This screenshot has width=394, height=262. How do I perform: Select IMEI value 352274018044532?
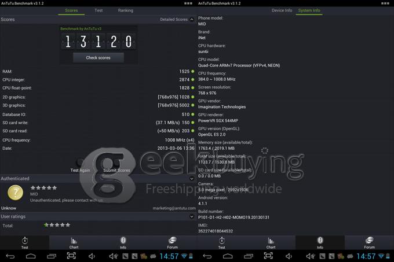click(216, 231)
